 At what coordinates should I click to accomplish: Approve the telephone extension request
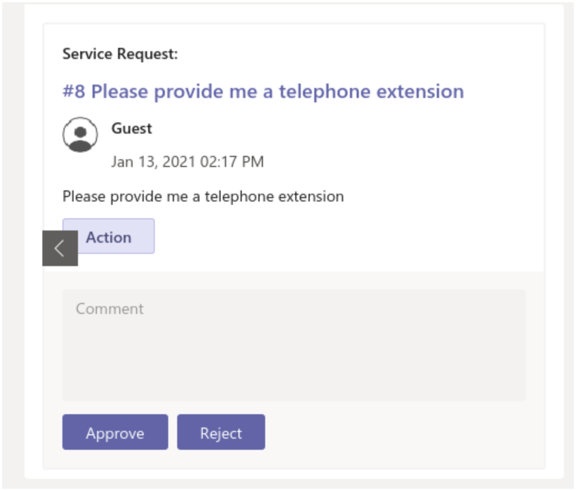point(115,433)
